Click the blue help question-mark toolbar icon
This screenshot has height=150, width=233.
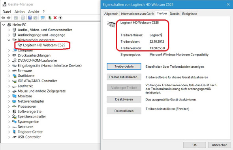30,18
